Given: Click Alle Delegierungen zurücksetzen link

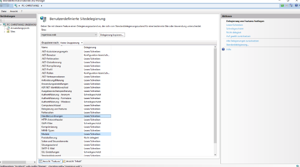Looking at the screenshot, I should (242, 41).
